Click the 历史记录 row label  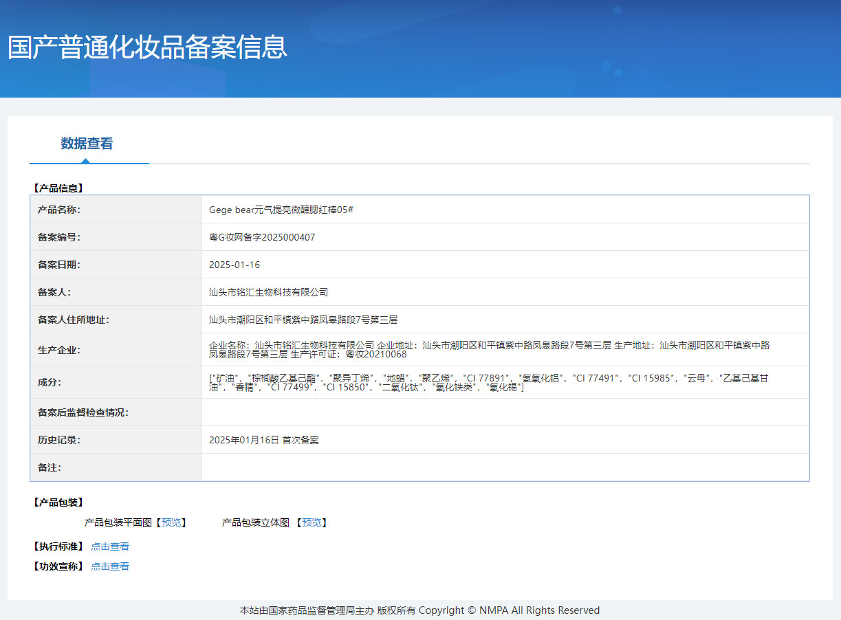pyautogui.click(x=59, y=440)
